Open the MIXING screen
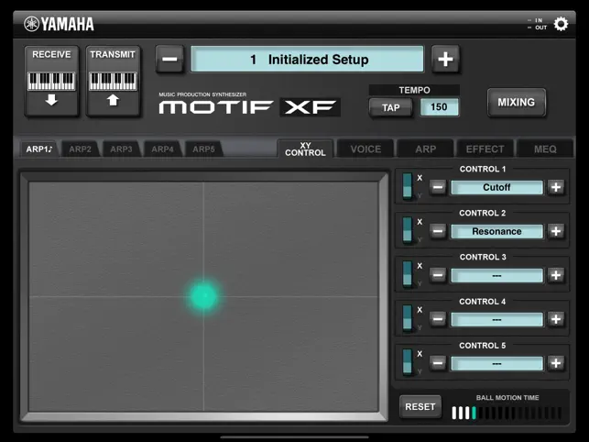The image size is (589, 442). tap(516, 103)
